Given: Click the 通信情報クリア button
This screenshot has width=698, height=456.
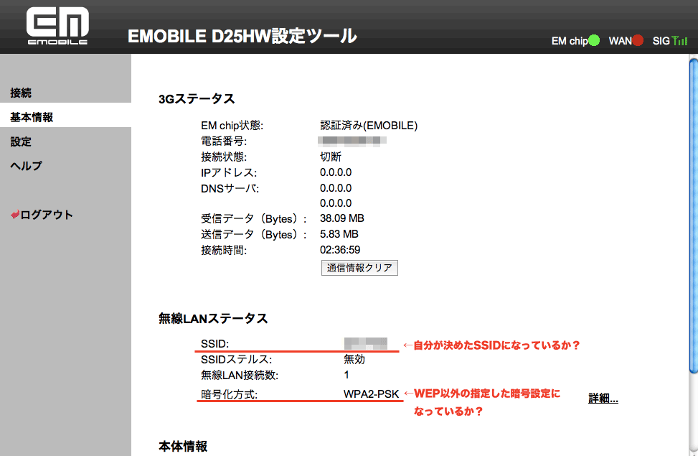Looking at the screenshot, I should pos(359,268).
